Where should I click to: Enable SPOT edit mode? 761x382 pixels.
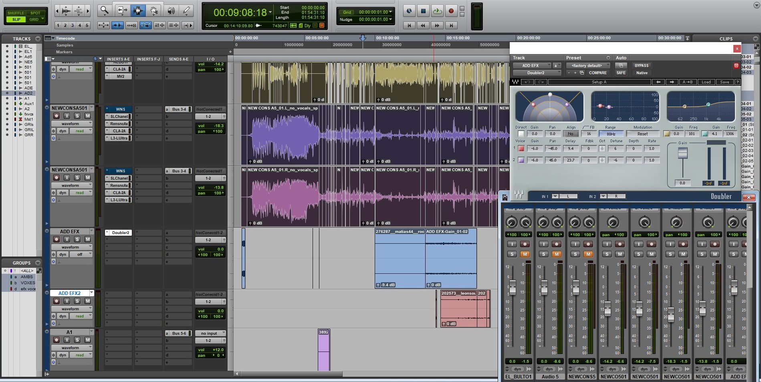[x=35, y=13]
